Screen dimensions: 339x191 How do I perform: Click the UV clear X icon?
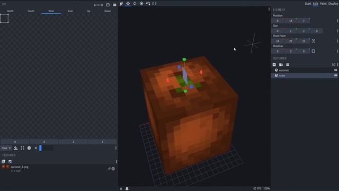(35, 148)
